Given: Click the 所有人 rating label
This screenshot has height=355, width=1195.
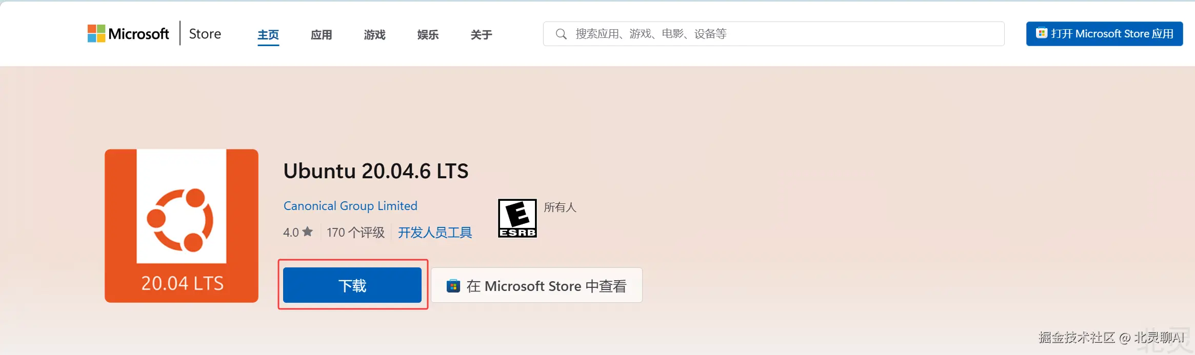Looking at the screenshot, I should pyautogui.click(x=560, y=207).
